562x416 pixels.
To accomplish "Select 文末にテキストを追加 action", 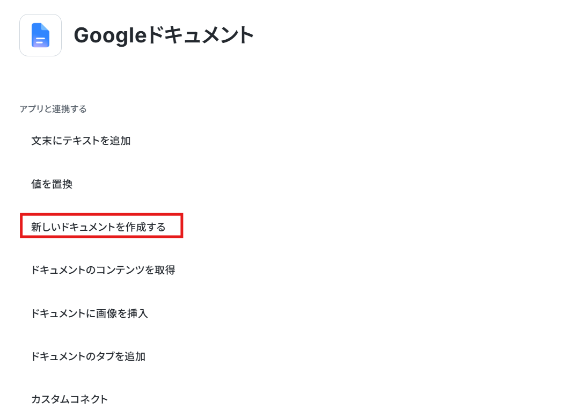I will (81, 141).
